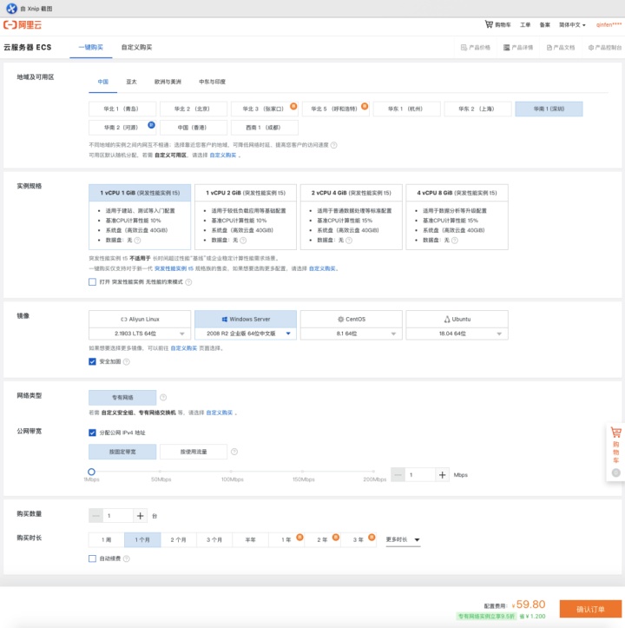Open 产品详情 from the header
Image resolution: width=625 pixels, height=628 pixels.
(518, 47)
